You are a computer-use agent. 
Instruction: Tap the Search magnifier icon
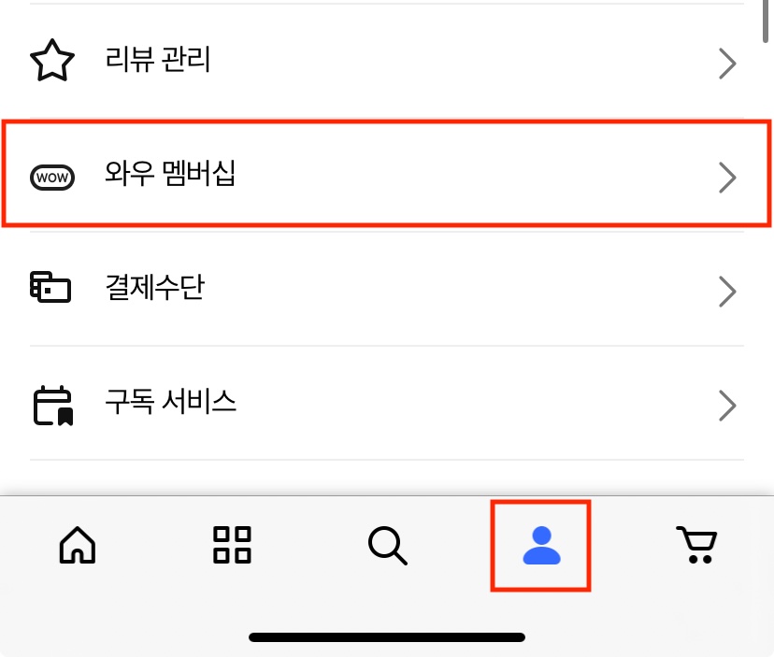(x=387, y=546)
